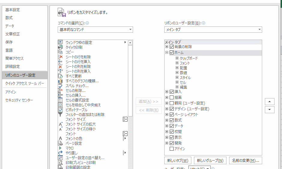Select the Copy command icon

pyautogui.click(x=60, y=52)
